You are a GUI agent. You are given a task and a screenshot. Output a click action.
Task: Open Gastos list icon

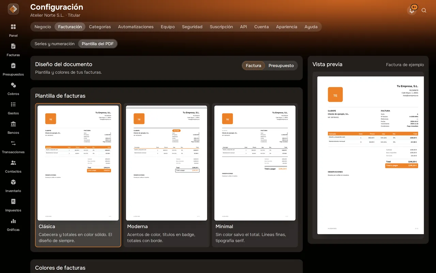[13, 104]
